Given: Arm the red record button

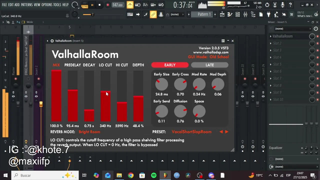Looking at the screenshot, I should (x=107, y=5).
